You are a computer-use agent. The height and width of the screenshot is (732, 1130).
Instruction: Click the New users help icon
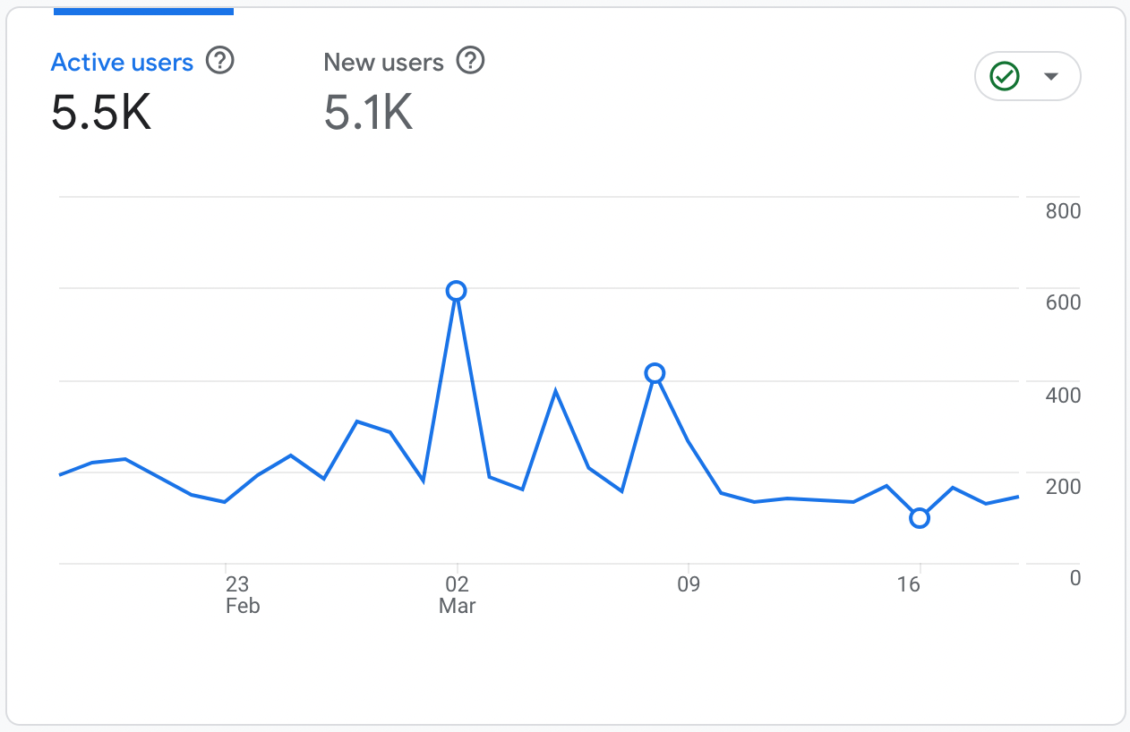tap(470, 62)
